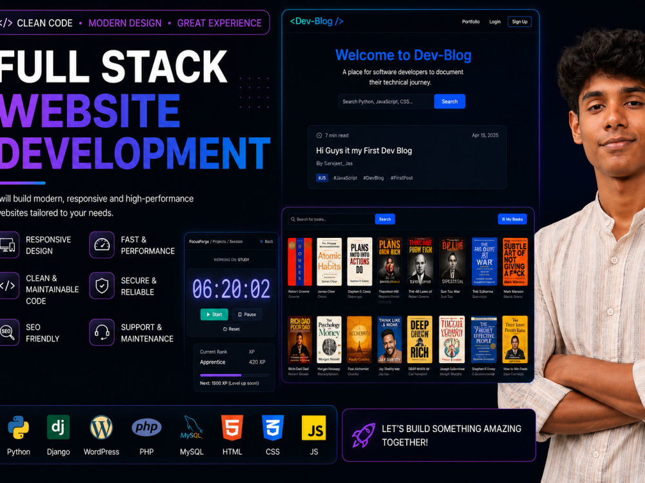Image resolution: width=645 pixels, height=483 pixels.
Task: Open the Rich Dad Poor Dad book cover
Action: (x=300, y=339)
